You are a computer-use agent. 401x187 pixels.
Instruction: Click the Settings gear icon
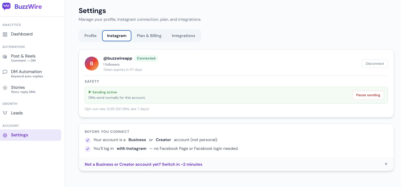[5, 135]
